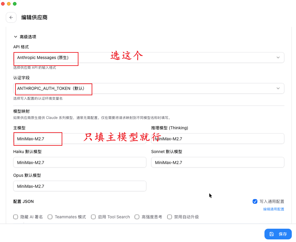The height and width of the screenshot is (242, 296).
Task: Enable the Teammates 模式 checkbox
Action: click(x=50, y=217)
